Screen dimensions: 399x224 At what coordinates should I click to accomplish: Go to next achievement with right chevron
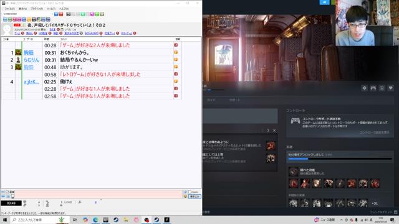(x=268, y=131)
